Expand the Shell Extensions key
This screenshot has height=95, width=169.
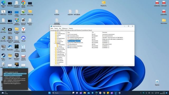55,53
